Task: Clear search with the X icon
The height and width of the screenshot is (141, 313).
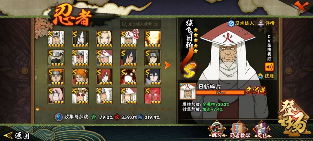Action: (x=156, y=24)
